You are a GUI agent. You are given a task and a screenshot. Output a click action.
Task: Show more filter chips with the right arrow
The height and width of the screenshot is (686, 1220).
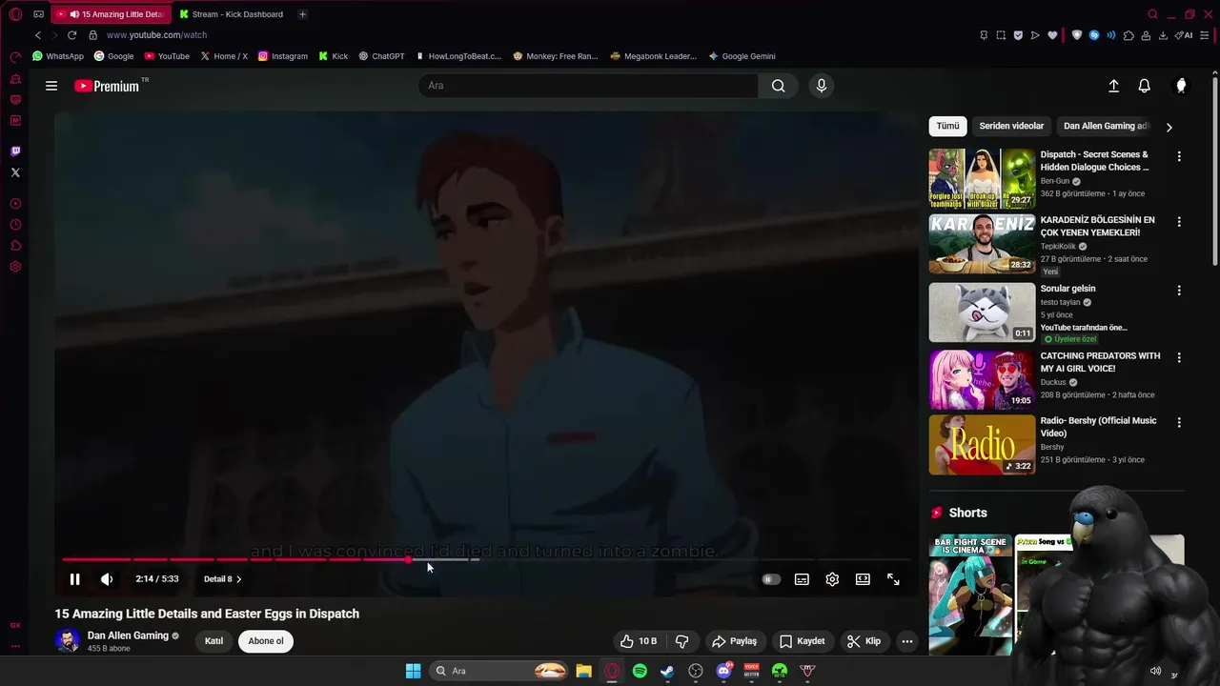[1169, 127]
